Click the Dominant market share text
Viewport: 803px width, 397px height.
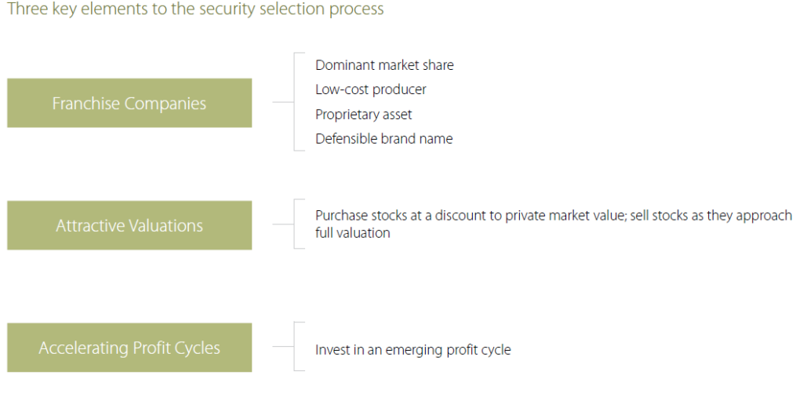[x=384, y=65]
